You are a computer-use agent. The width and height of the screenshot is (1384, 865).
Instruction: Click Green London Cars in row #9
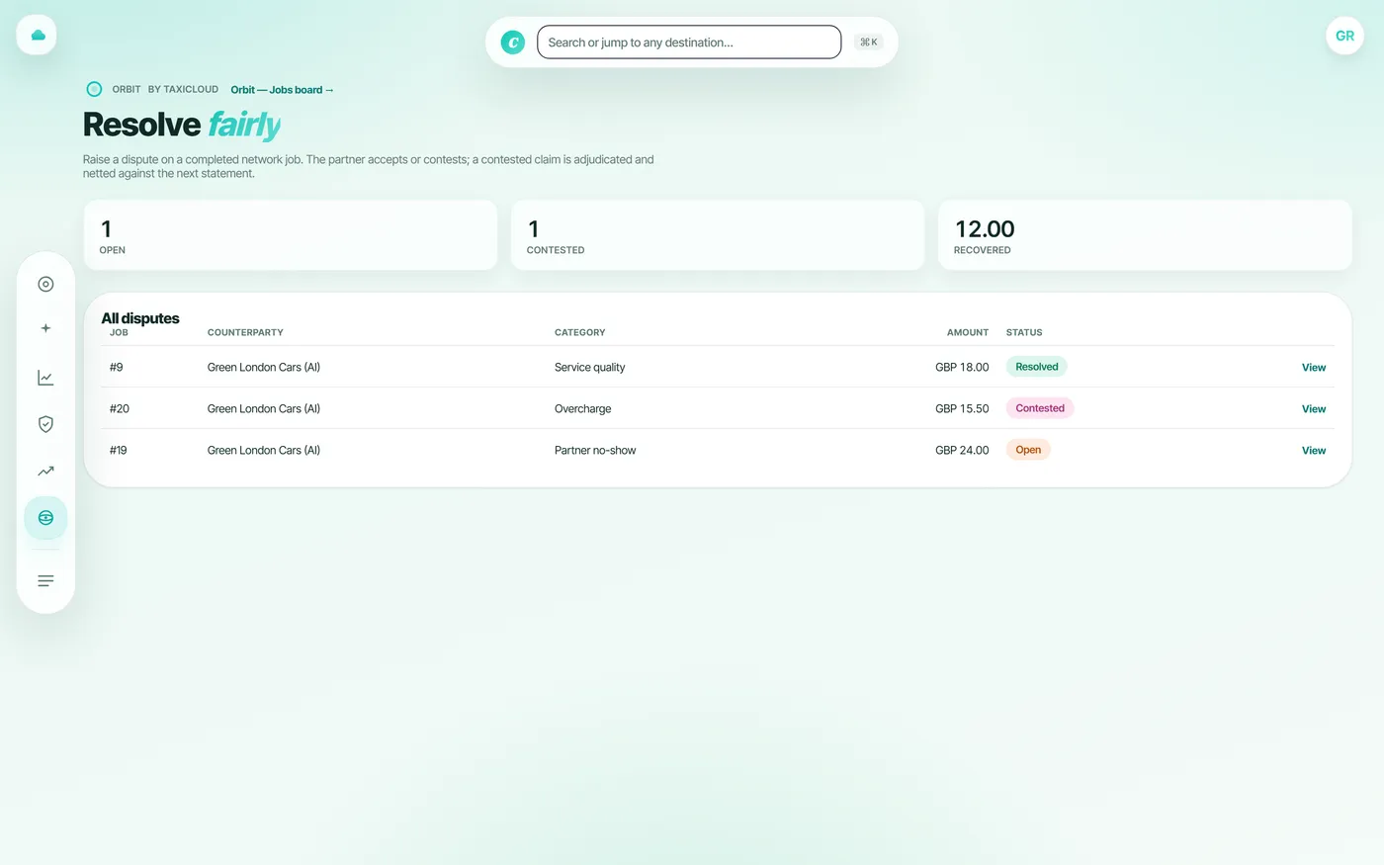[x=263, y=368]
